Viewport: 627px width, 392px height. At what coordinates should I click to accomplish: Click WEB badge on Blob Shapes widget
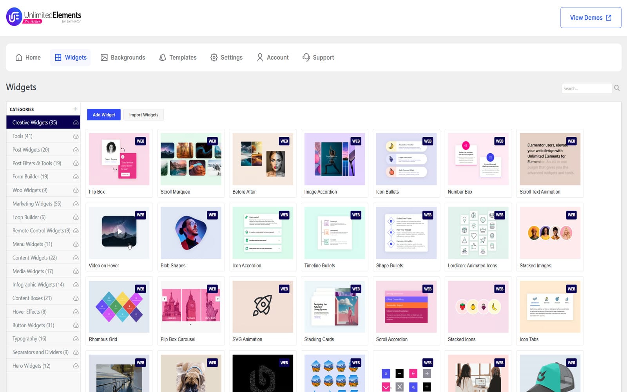[212, 215]
